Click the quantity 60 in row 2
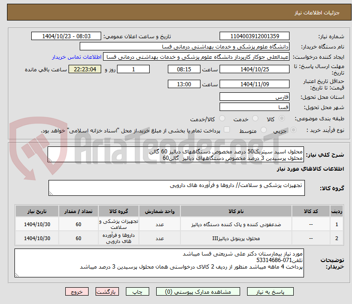Screen dimensions: 352x304 (78, 238)
